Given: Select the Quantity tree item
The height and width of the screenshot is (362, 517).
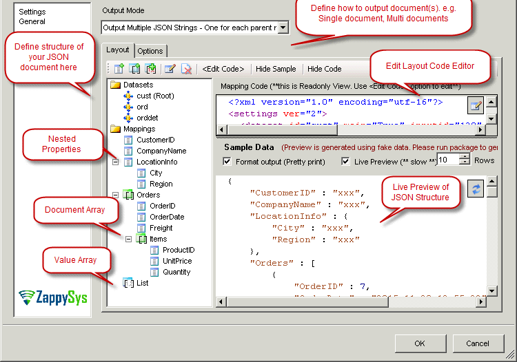Looking at the screenshot, I should 176,272.
